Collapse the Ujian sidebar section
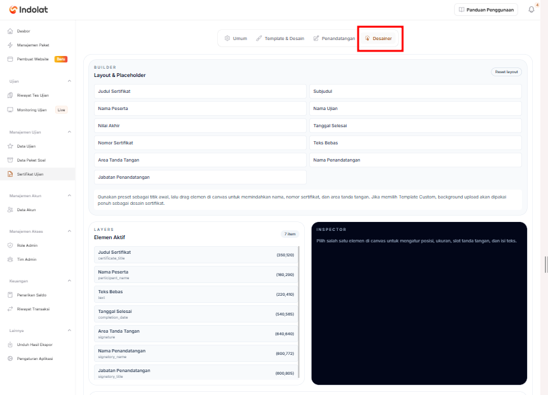The width and height of the screenshot is (548, 395). click(x=69, y=81)
